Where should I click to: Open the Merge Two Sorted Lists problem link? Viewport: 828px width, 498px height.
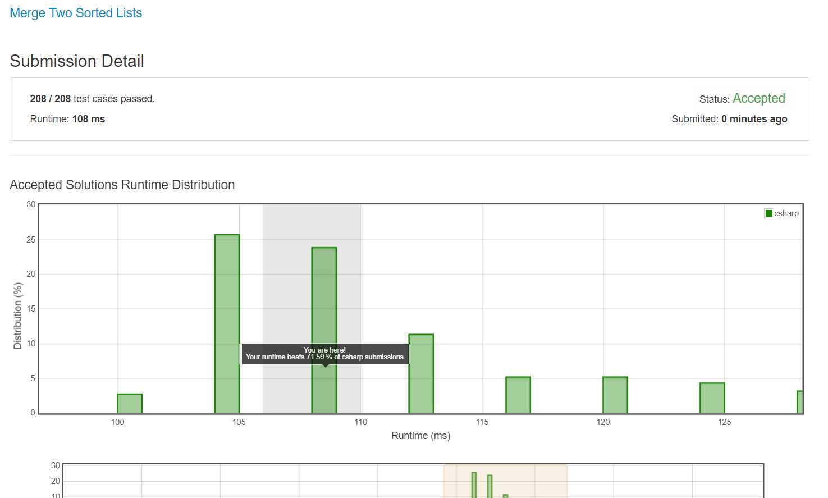coord(76,13)
